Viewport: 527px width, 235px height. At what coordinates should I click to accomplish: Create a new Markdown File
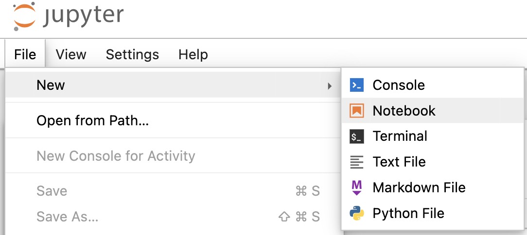pyautogui.click(x=433, y=188)
